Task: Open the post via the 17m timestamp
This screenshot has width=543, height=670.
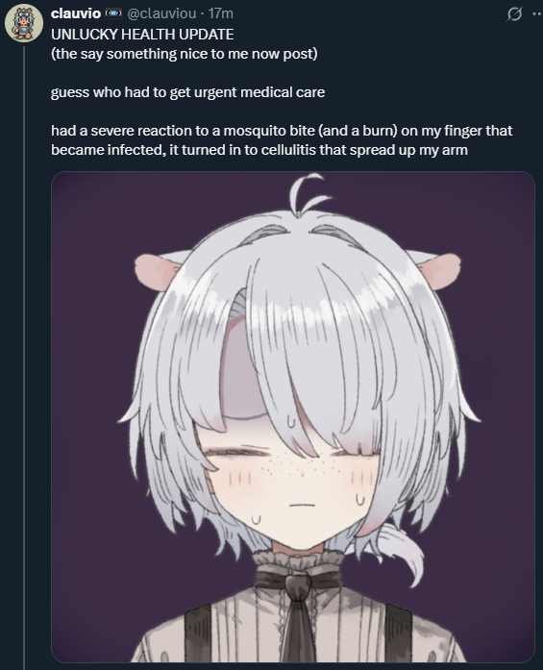Action: 220,13
